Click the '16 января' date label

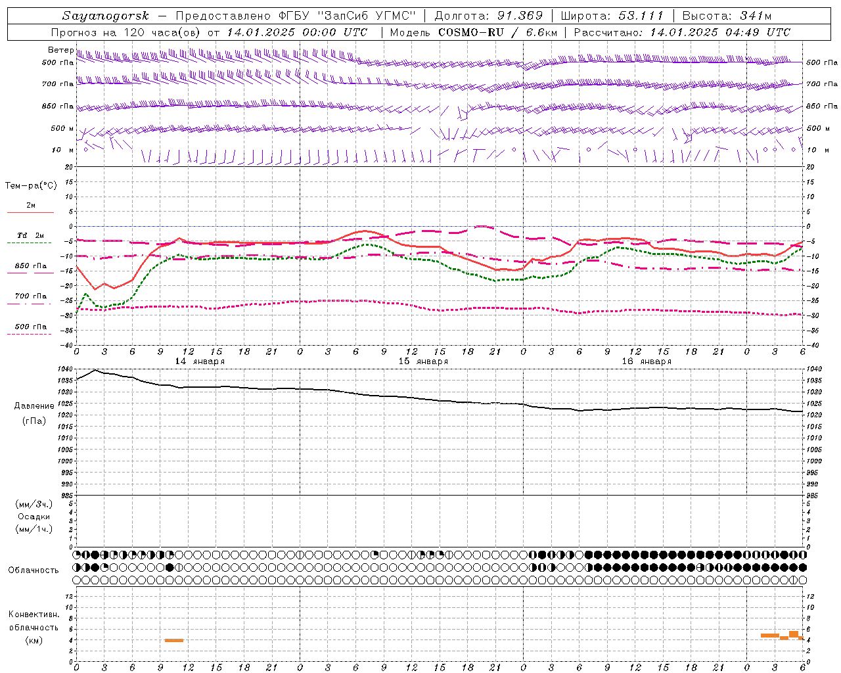pyautogui.click(x=647, y=361)
